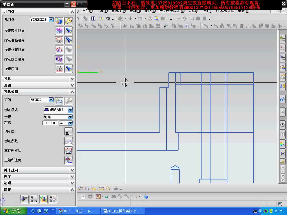Image resolution: width=287 pixels, height=215 pixels.
Task: Click the list tool path icon
Action: (x=53, y=199)
